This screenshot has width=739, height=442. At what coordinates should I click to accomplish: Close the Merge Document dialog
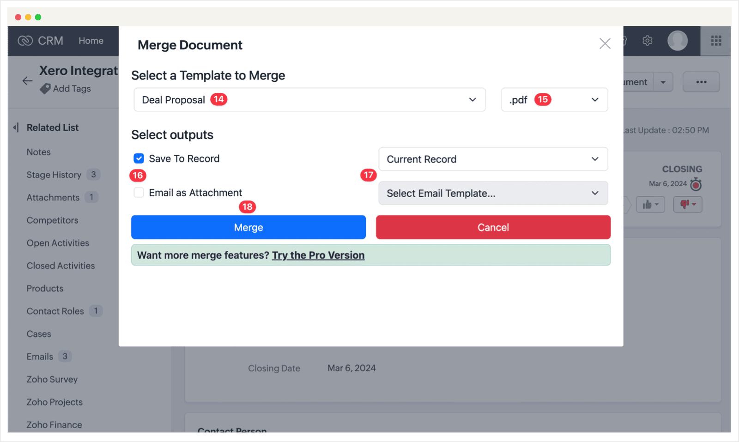pos(605,43)
